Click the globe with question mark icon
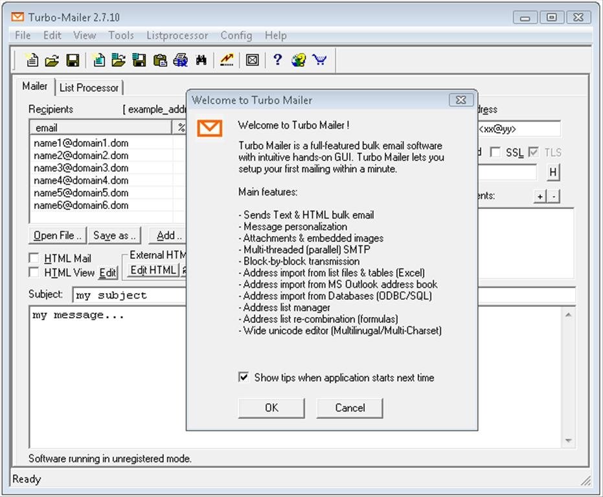Viewport: 603px width, 497px height. tap(299, 60)
